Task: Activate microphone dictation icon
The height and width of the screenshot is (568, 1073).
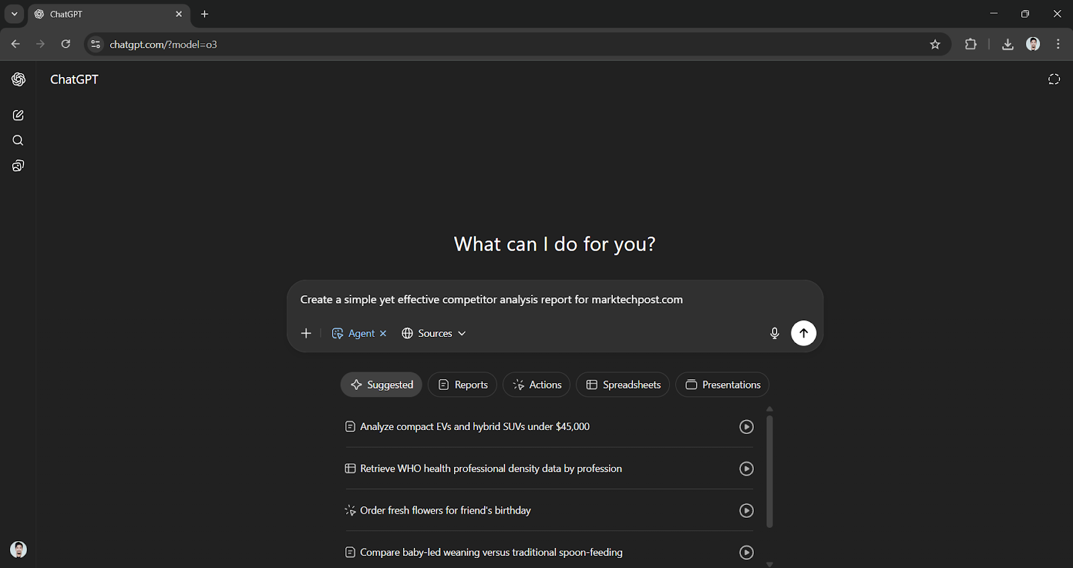Action: pos(775,334)
